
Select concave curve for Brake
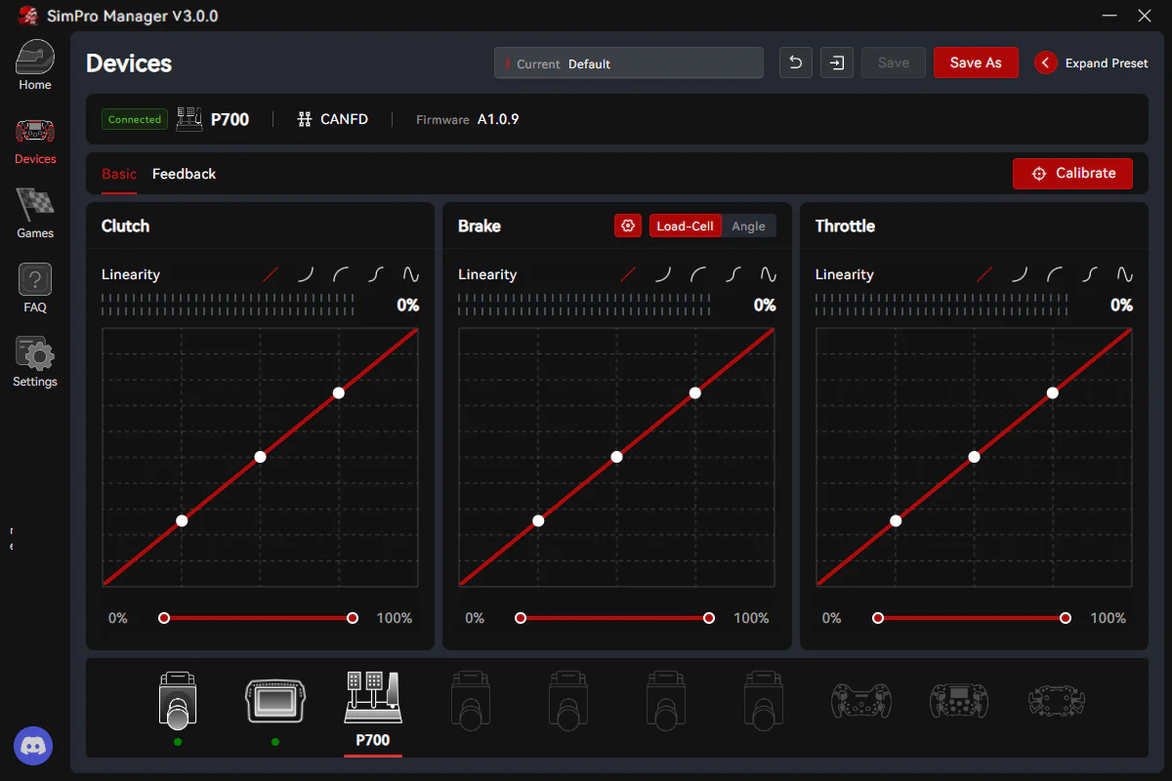(x=663, y=275)
